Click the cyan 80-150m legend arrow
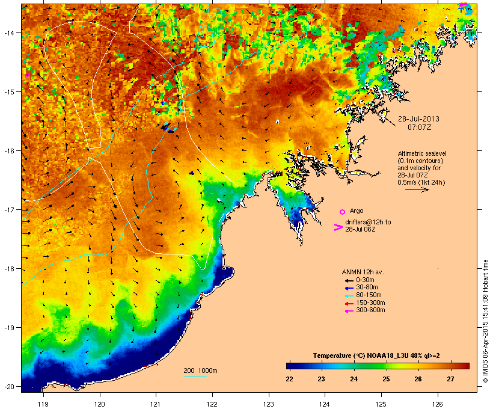 point(349,296)
